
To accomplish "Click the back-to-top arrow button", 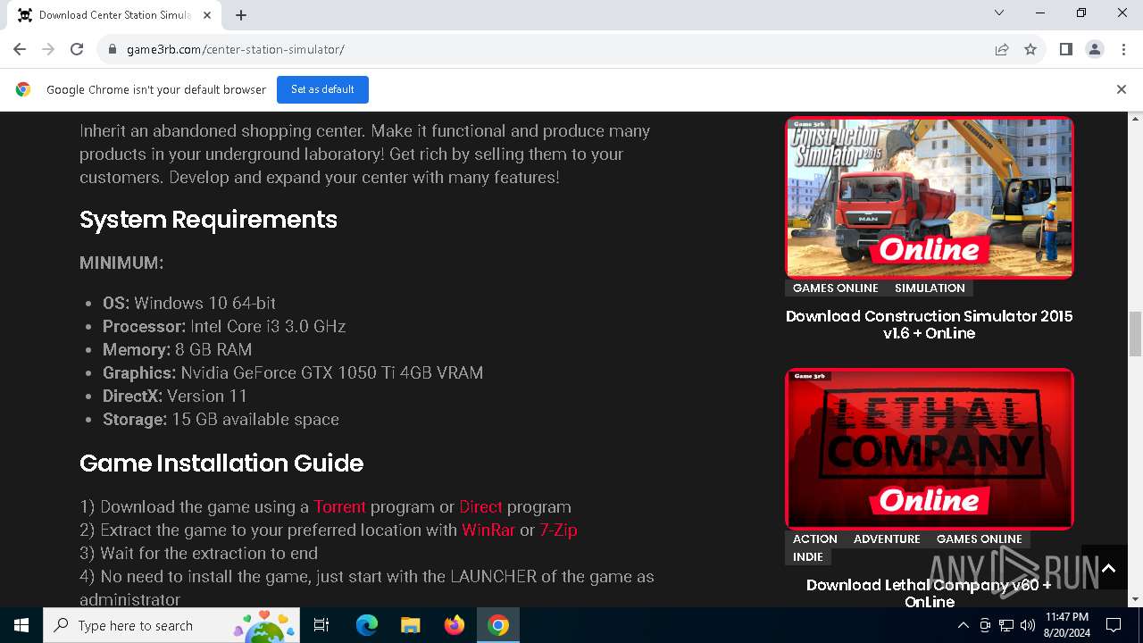I will (1108, 568).
